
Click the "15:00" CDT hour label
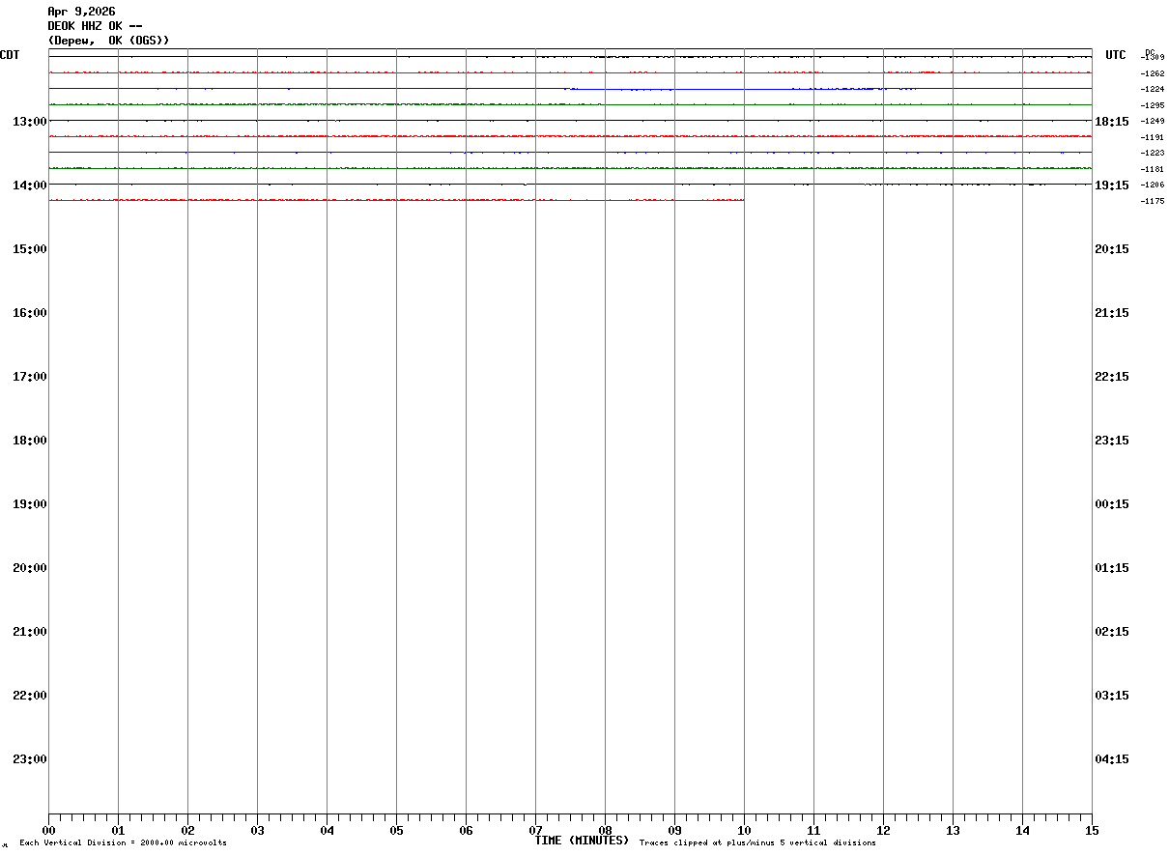(30, 248)
